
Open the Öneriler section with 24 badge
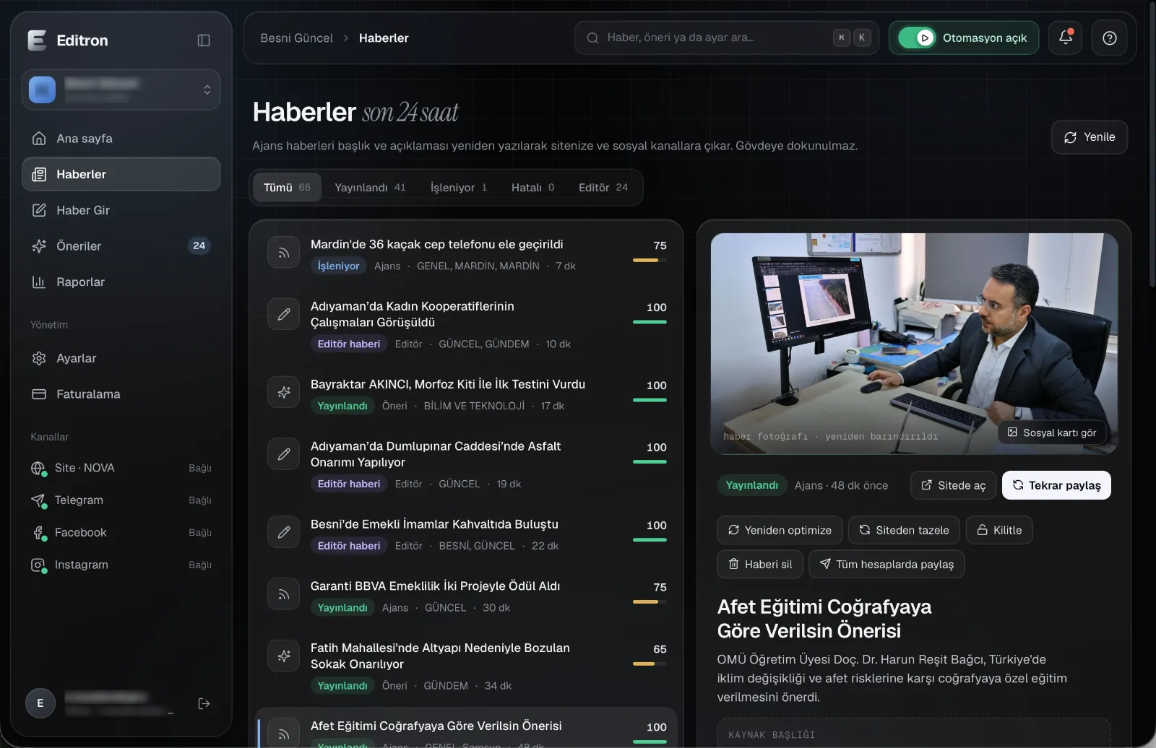pos(121,245)
